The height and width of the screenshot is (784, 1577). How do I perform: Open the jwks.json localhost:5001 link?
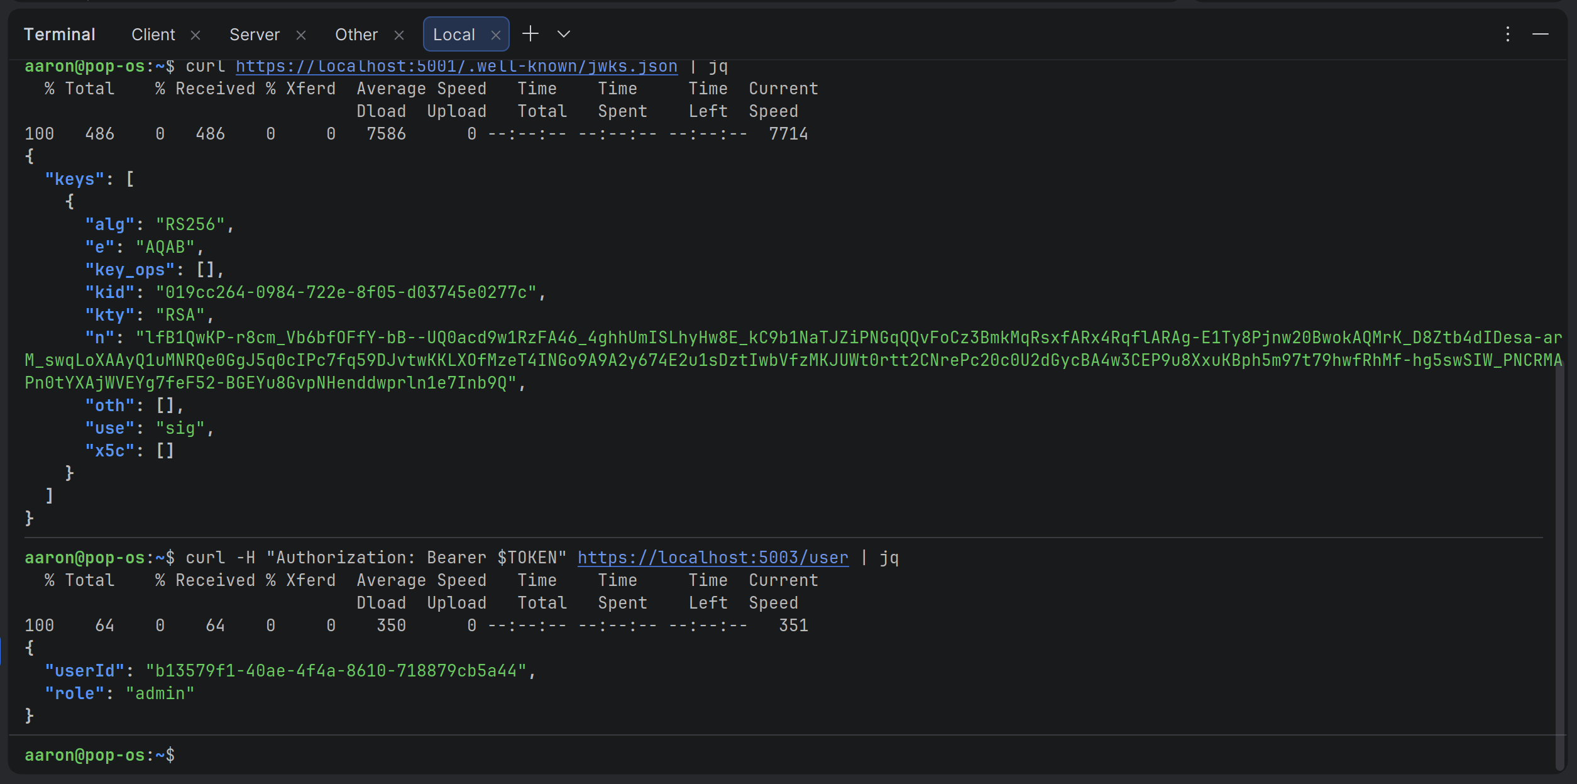pyautogui.click(x=456, y=67)
